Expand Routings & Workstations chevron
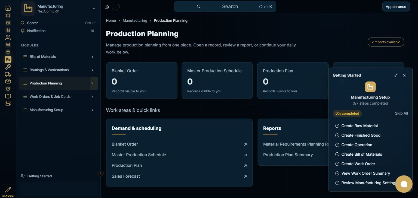 coord(92,70)
